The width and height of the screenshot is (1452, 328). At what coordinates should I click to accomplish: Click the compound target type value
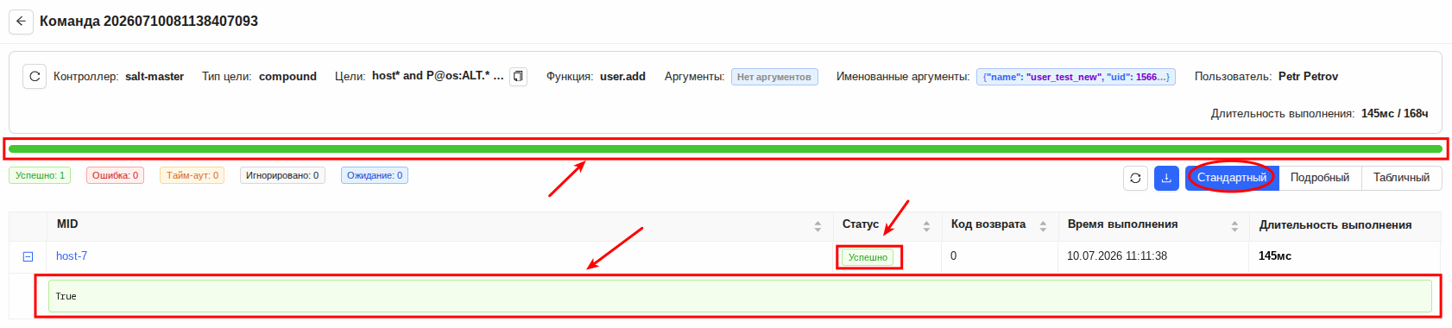click(287, 77)
